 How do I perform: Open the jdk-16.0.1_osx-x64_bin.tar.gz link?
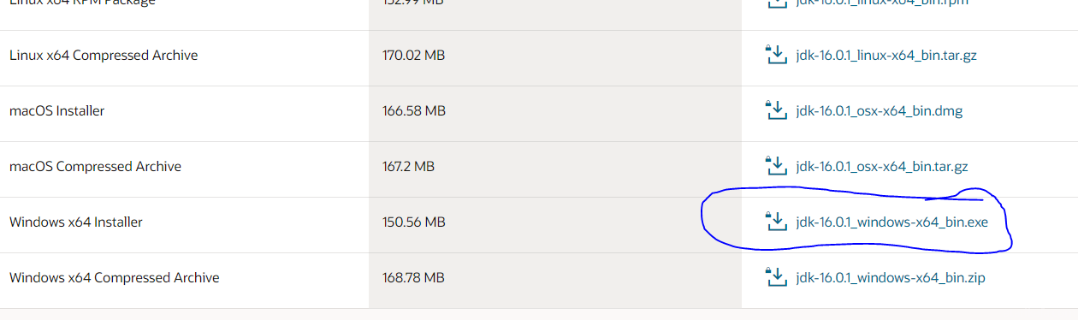[x=882, y=167]
